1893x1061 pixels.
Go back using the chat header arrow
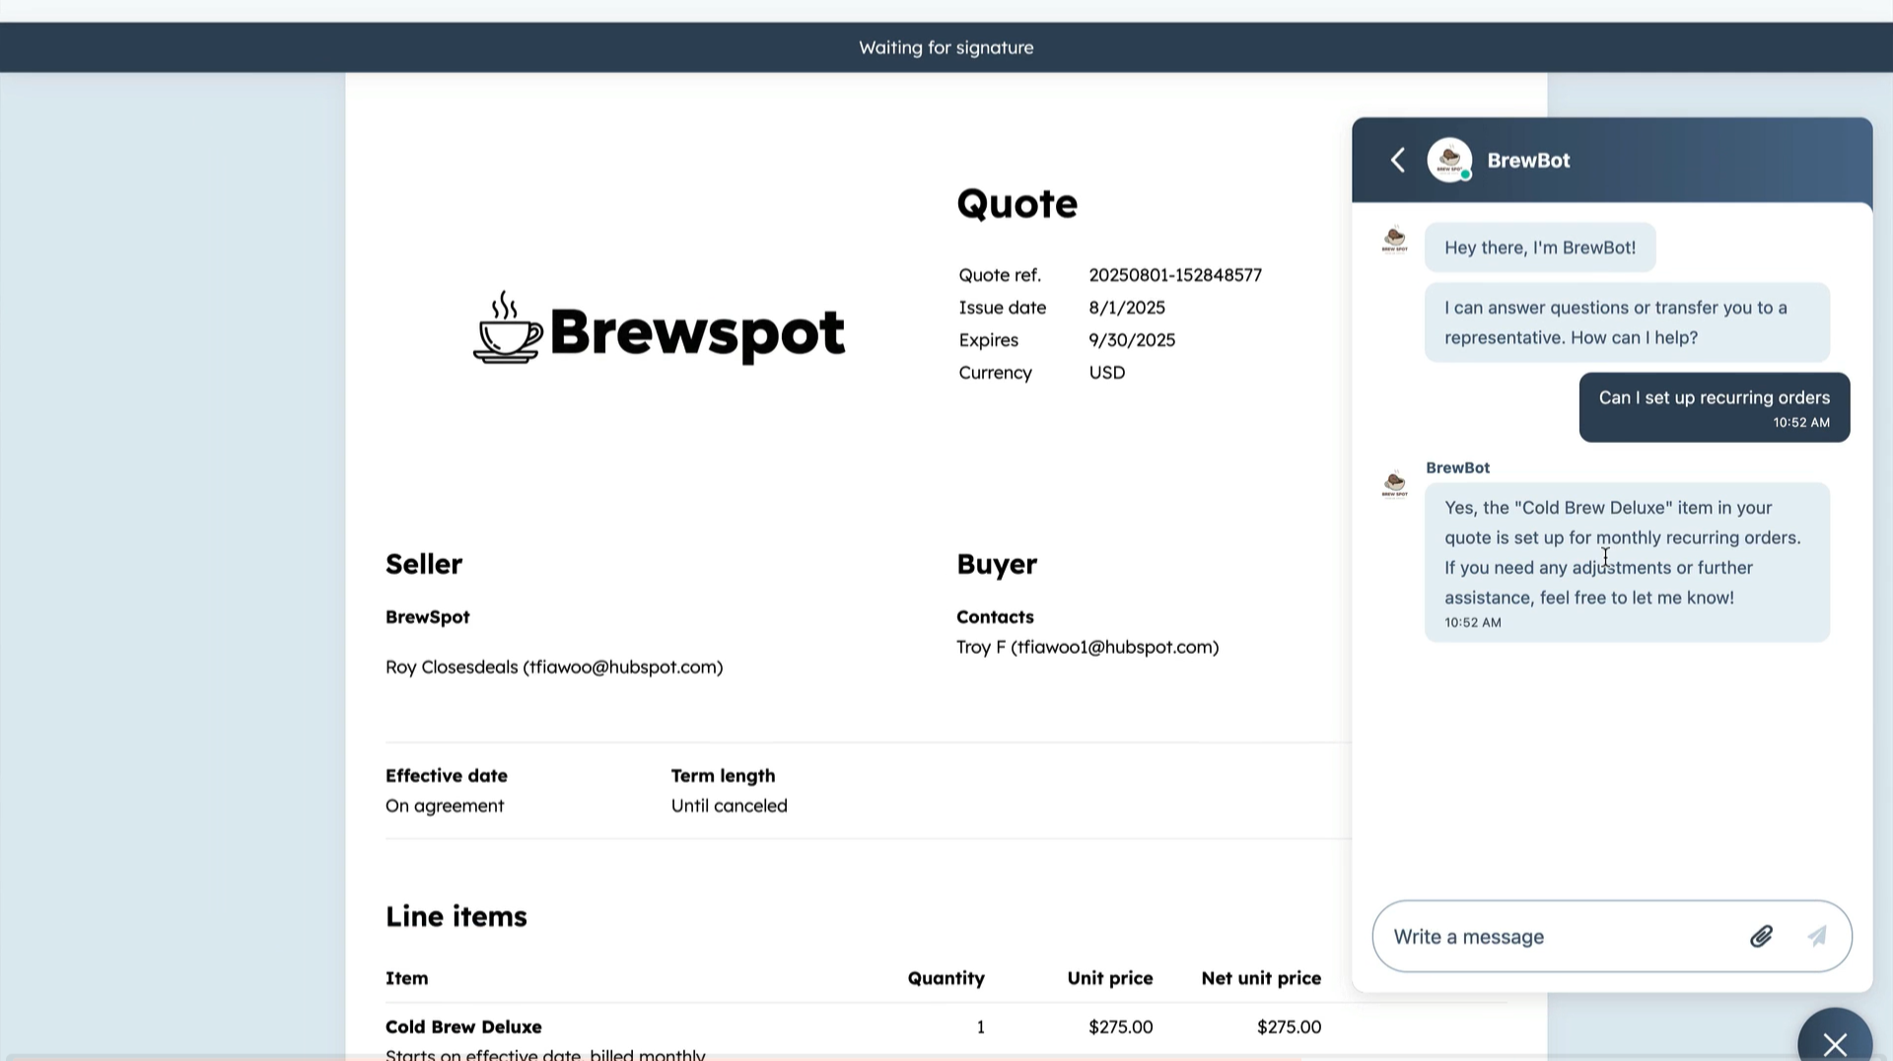[x=1397, y=160]
